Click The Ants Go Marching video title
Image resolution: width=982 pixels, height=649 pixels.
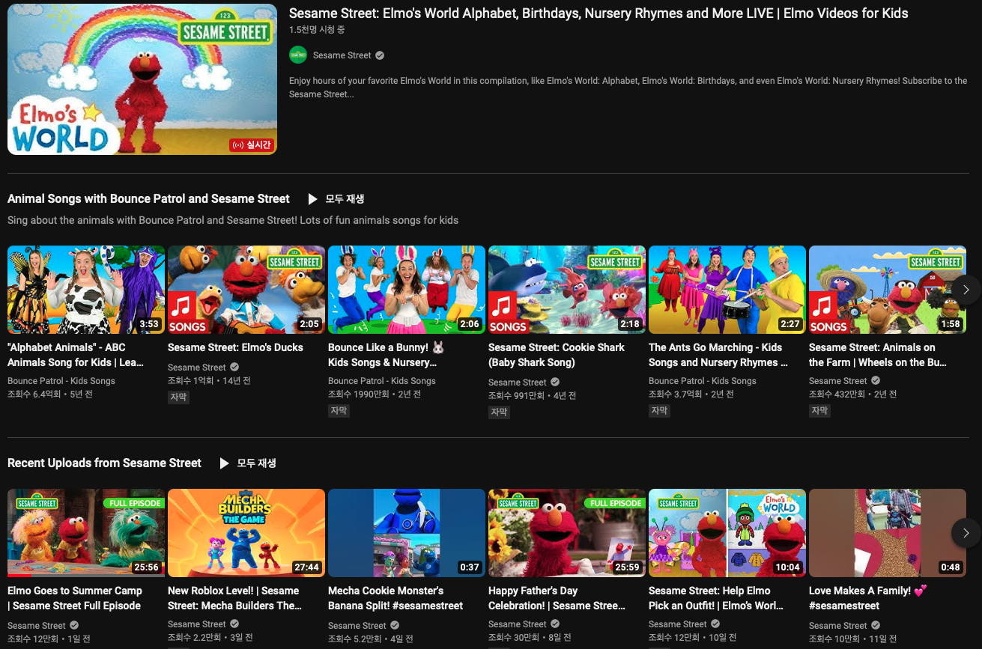click(718, 355)
